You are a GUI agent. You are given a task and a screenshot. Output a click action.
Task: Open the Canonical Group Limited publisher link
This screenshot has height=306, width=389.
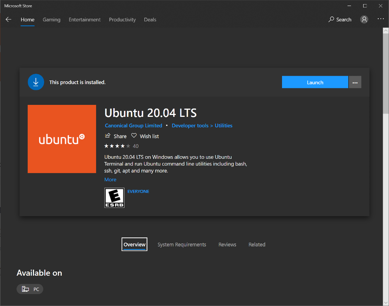click(134, 126)
